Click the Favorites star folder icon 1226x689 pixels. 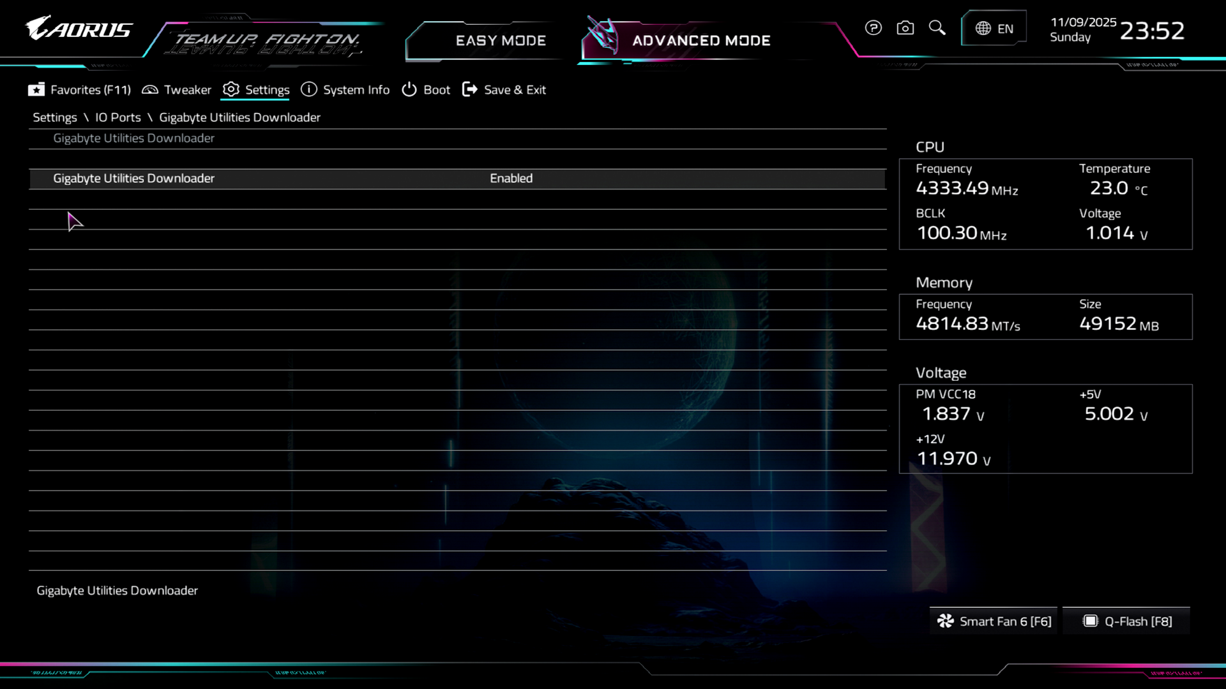point(36,90)
